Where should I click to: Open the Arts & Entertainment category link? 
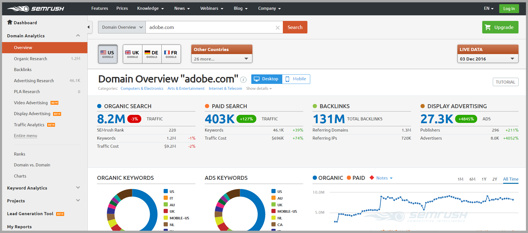[x=186, y=88]
